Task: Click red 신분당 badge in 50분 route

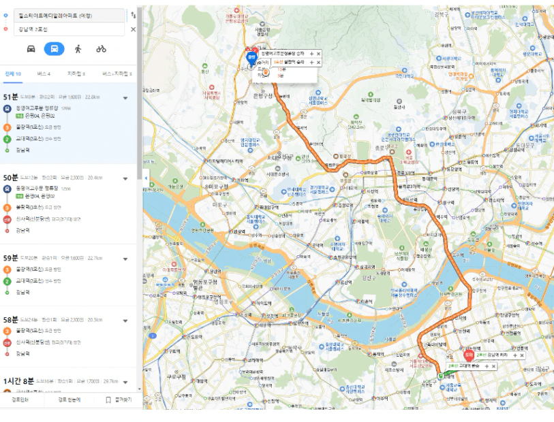Action: 7,219
